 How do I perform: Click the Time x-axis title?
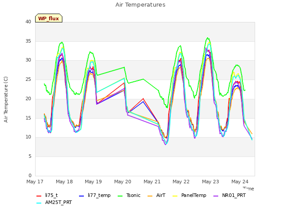(249, 189)
